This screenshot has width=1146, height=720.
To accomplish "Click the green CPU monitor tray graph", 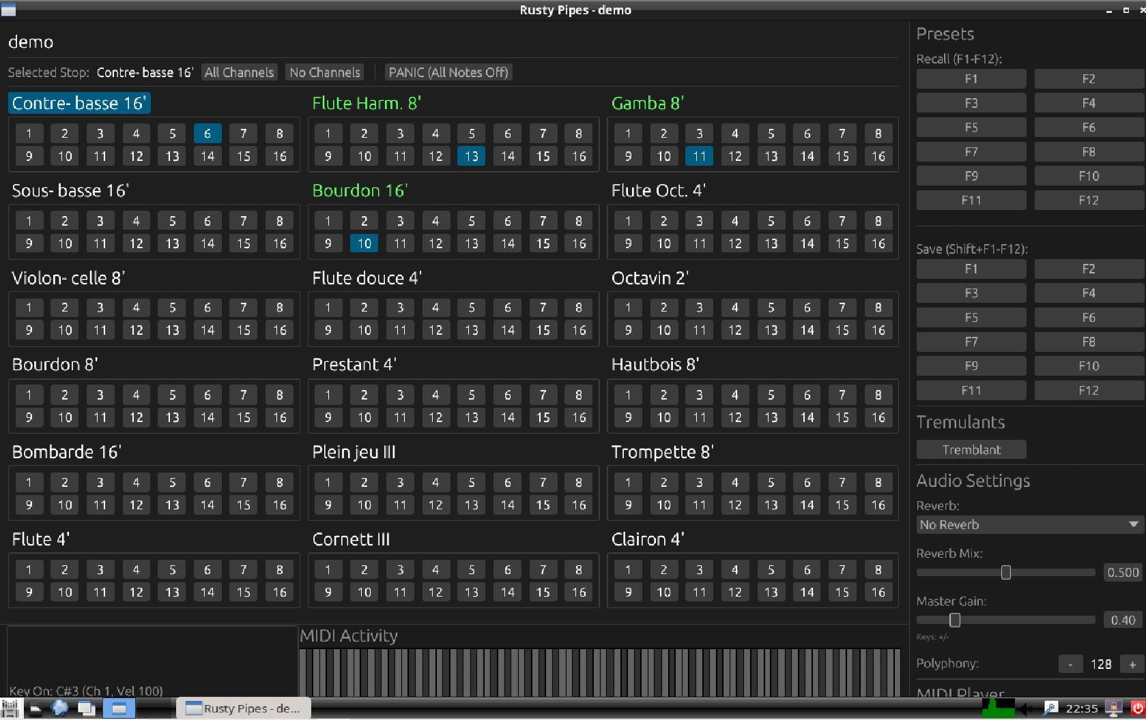I will click(999, 708).
